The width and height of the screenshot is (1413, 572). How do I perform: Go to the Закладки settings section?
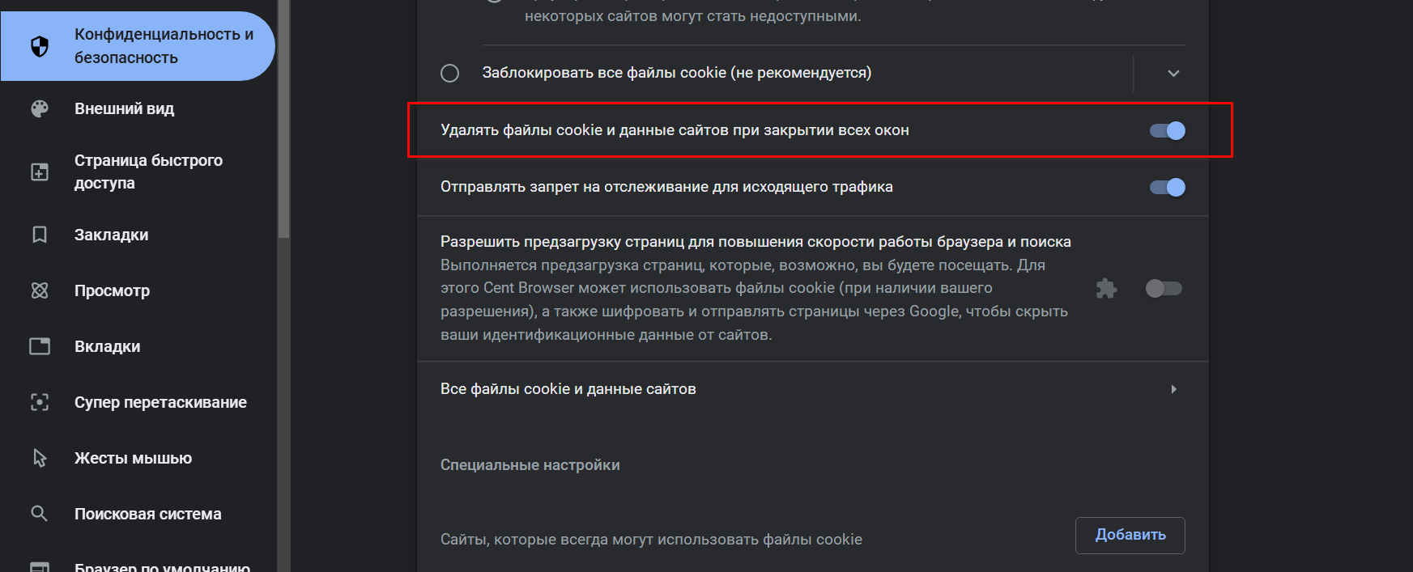click(111, 235)
